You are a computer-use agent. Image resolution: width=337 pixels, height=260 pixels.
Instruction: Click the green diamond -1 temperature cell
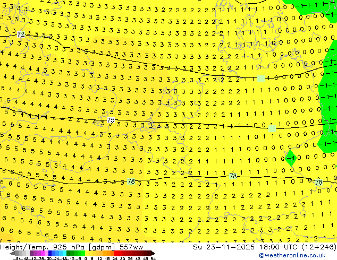coord(291,158)
